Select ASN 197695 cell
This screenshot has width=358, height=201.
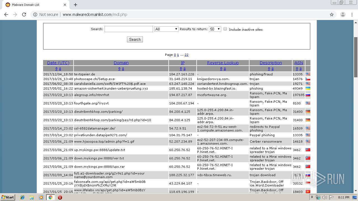298,95
